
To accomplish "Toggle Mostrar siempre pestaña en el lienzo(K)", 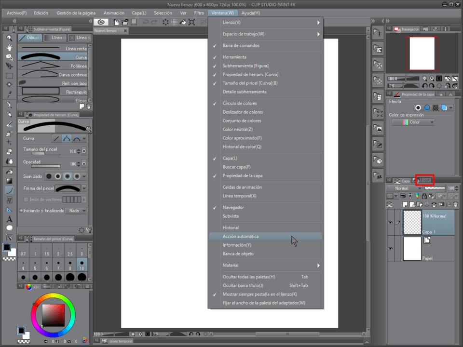I will pos(265,294).
